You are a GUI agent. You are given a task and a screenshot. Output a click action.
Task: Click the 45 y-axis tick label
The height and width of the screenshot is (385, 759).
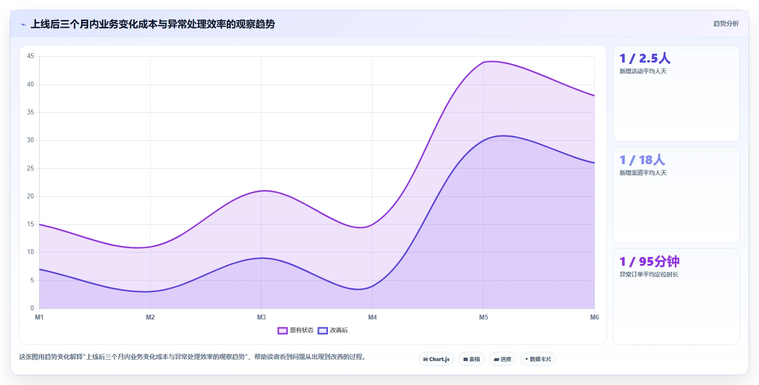tap(31, 56)
